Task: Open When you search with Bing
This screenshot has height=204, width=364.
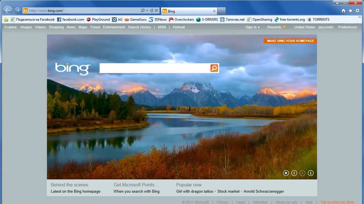Action: [x=136, y=192]
